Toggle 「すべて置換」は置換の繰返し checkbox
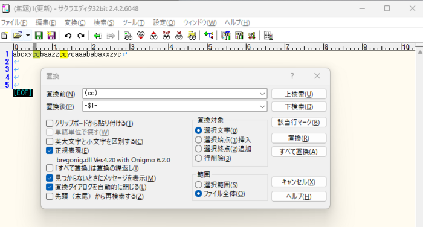423x227 pixels. [x=50, y=168]
